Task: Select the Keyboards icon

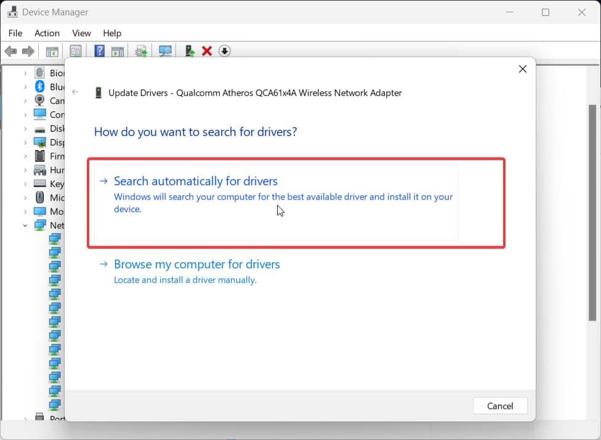Action: [x=40, y=183]
